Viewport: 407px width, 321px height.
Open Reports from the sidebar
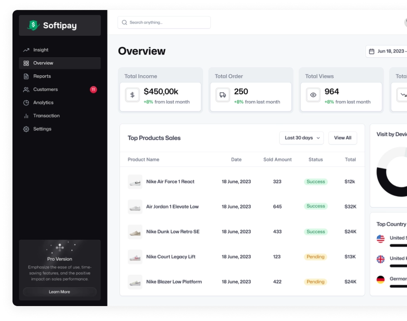point(60,76)
